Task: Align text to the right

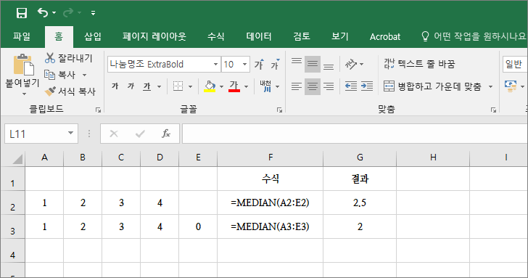Action: tap(329, 86)
